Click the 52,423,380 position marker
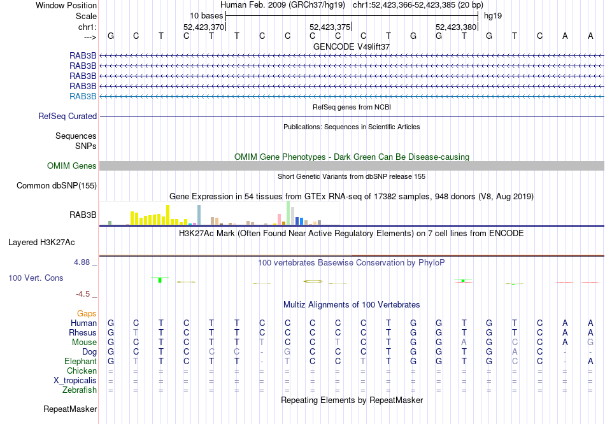The height and width of the screenshot is (424, 605). pyautogui.click(x=456, y=27)
